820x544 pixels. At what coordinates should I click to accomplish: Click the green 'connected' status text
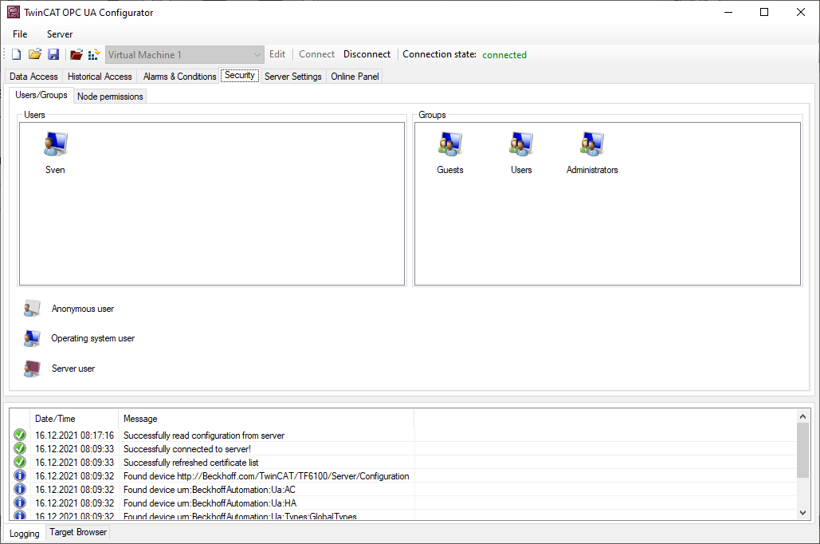tap(504, 55)
